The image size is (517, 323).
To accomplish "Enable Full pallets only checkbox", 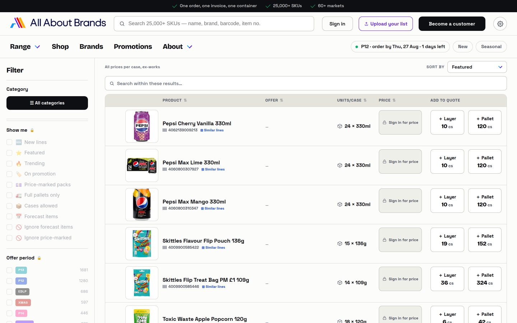I will tap(9, 195).
